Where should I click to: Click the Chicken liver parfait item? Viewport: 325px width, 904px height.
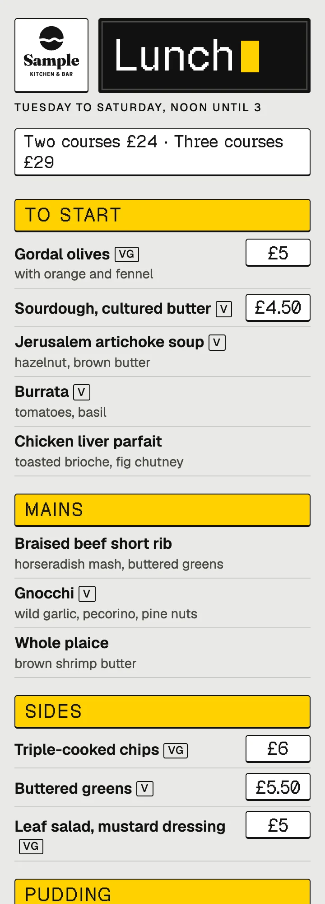click(162, 451)
